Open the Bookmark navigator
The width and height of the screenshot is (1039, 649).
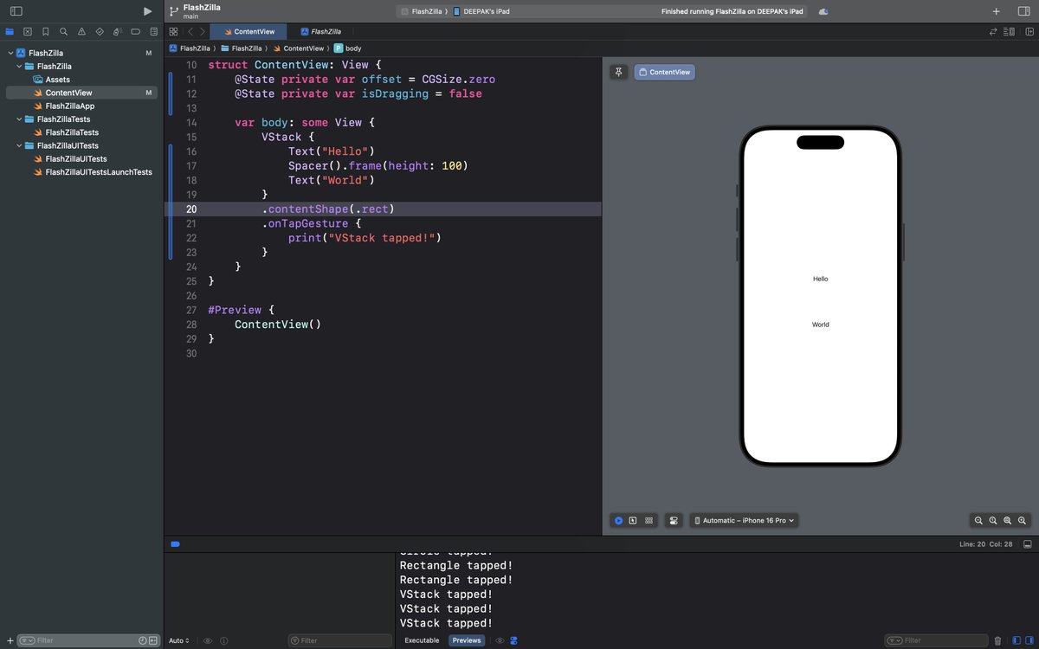[46, 31]
